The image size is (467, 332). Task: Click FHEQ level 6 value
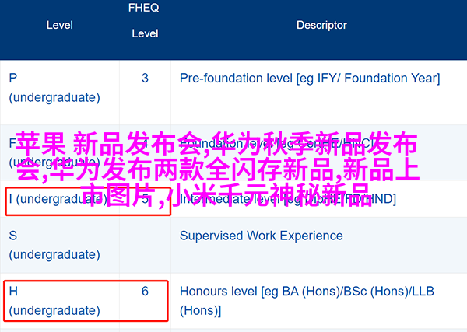point(145,292)
